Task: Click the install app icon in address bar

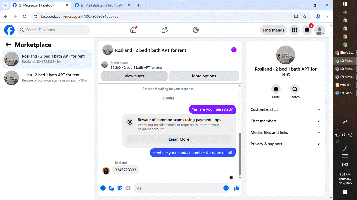Action: pos(296,16)
